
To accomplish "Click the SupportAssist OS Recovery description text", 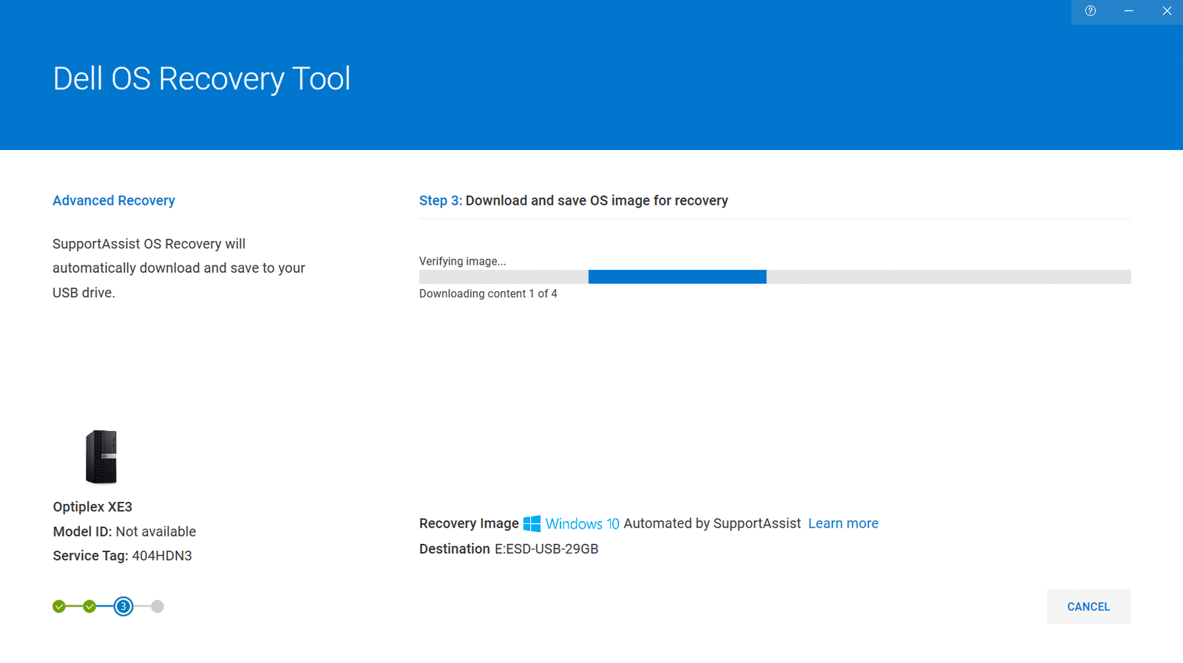I will pos(179,268).
